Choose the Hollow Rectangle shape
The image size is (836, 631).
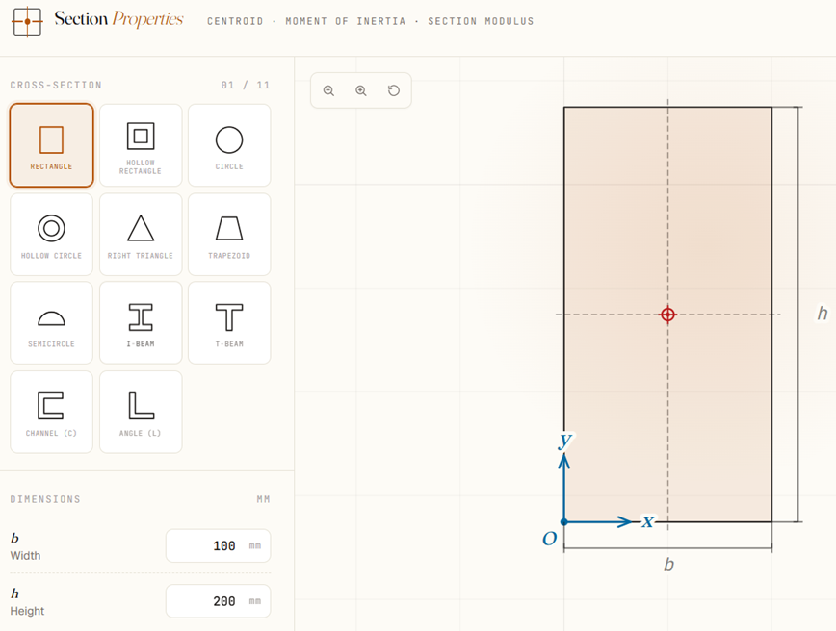(x=141, y=145)
